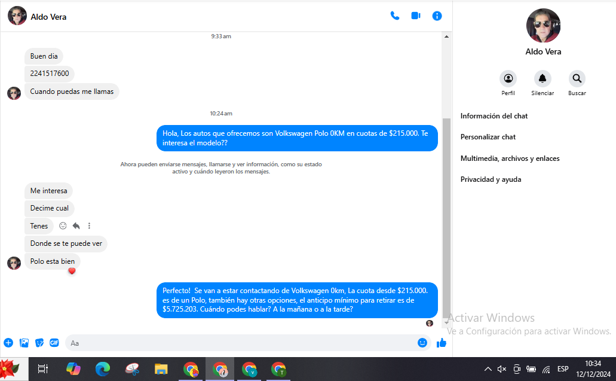Click the 'Me interesa' message bubble
This screenshot has height=381, width=616.
point(49,191)
